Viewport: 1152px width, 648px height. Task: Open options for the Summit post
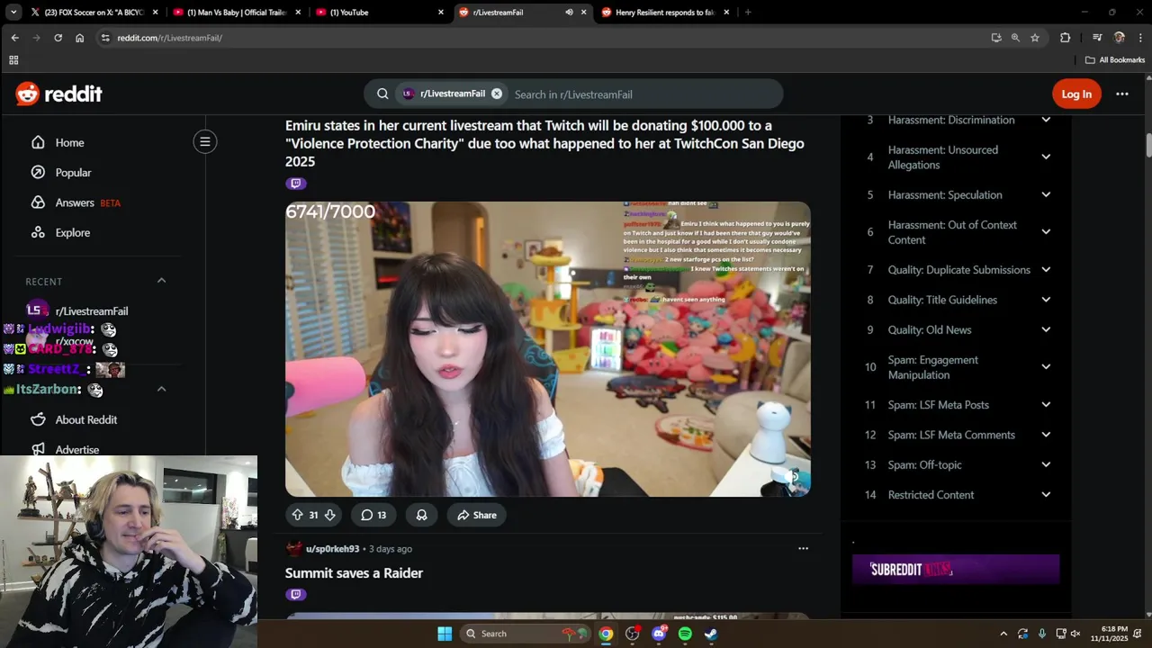click(x=803, y=548)
